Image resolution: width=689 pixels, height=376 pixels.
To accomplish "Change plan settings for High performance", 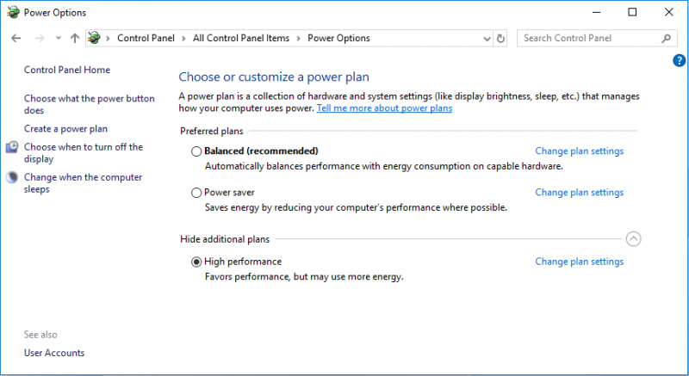I will (579, 262).
